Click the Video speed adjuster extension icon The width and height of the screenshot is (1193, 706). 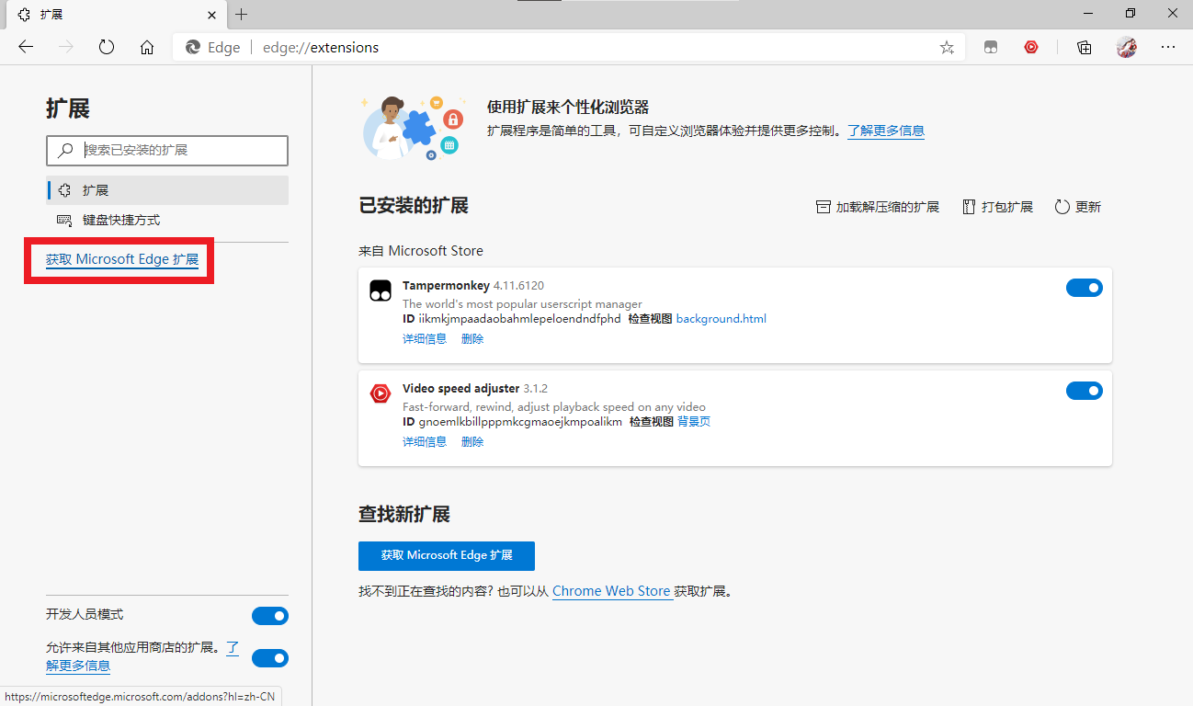(x=381, y=393)
